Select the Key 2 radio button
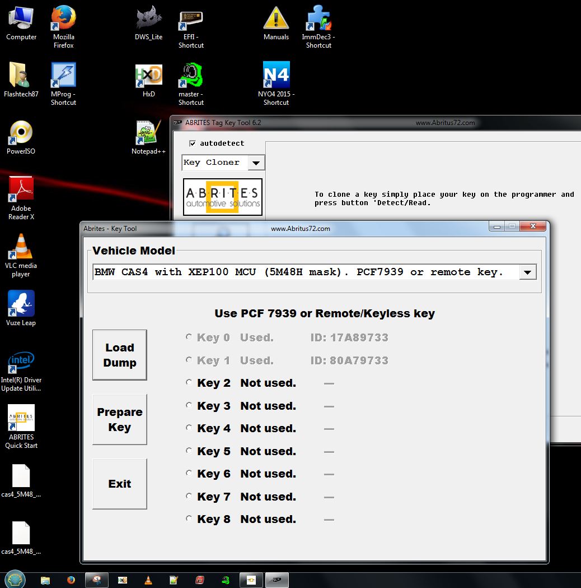The width and height of the screenshot is (581, 588). (189, 383)
